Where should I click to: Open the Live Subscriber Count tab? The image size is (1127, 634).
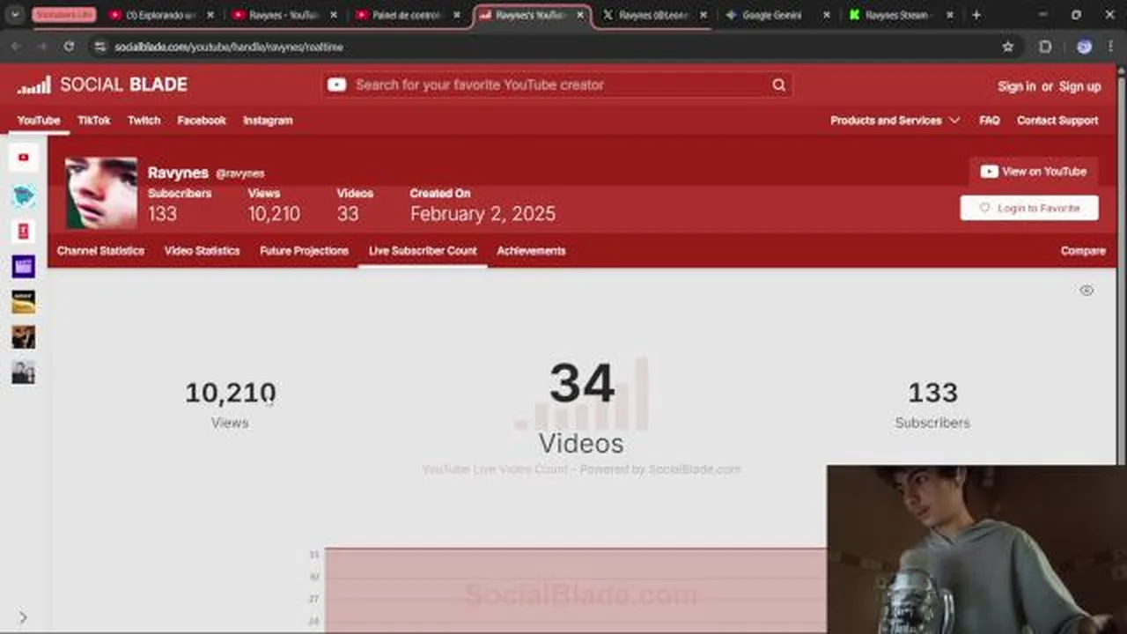(423, 251)
